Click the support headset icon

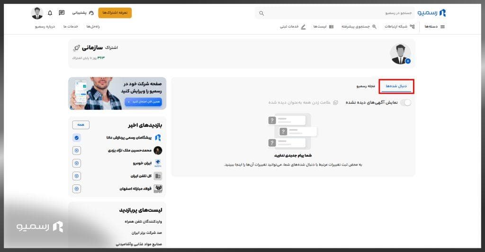tap(91, 13)
